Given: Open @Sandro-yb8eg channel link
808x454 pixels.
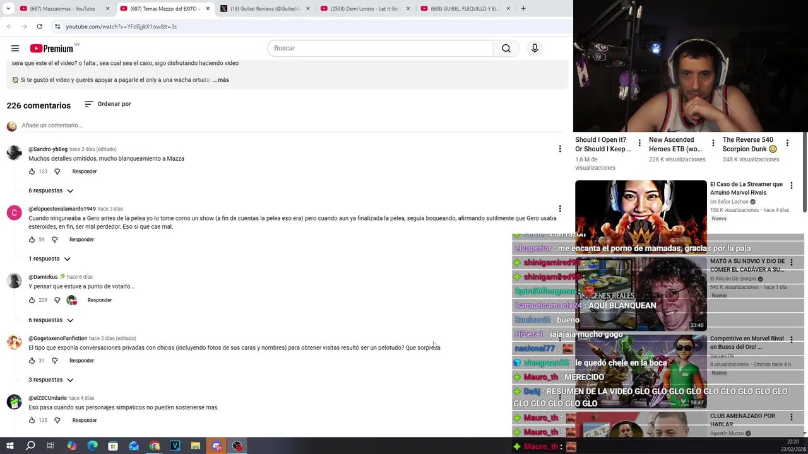Looking at the screenshot, I should coord(48,149).
